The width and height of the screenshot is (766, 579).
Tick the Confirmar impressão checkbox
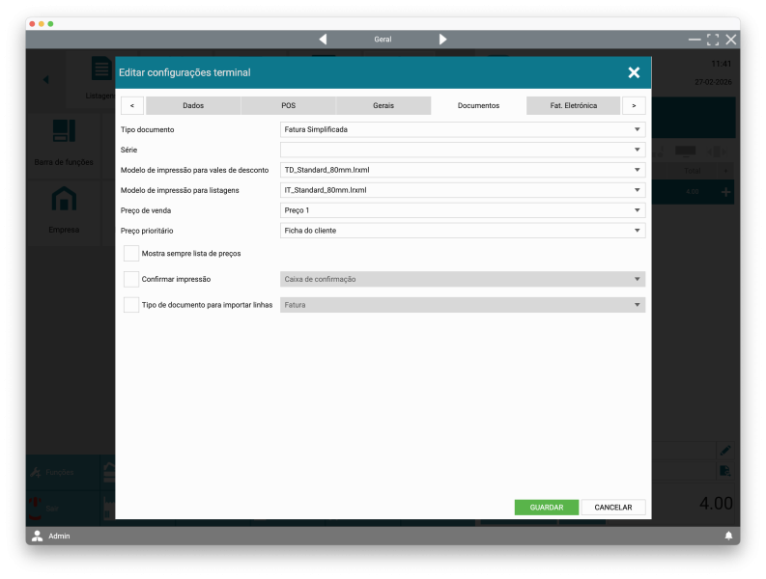(x=131, y=279)
